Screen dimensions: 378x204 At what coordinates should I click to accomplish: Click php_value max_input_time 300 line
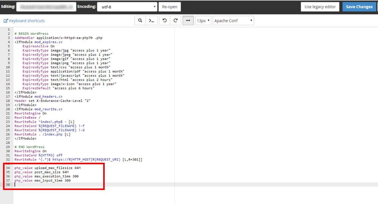pyautogui.click(x=42, y=180)
